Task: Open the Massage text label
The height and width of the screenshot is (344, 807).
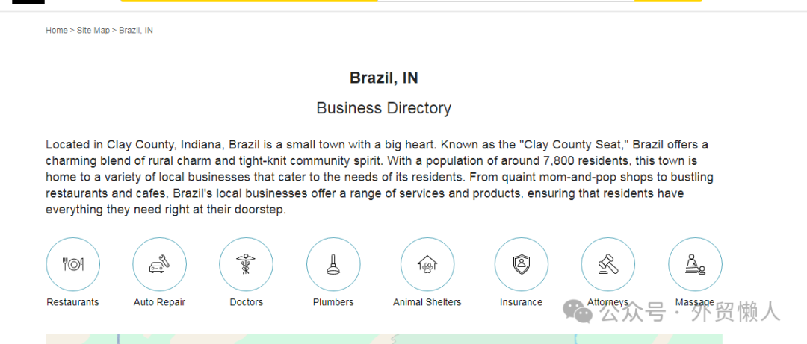Action: [695, 302]
